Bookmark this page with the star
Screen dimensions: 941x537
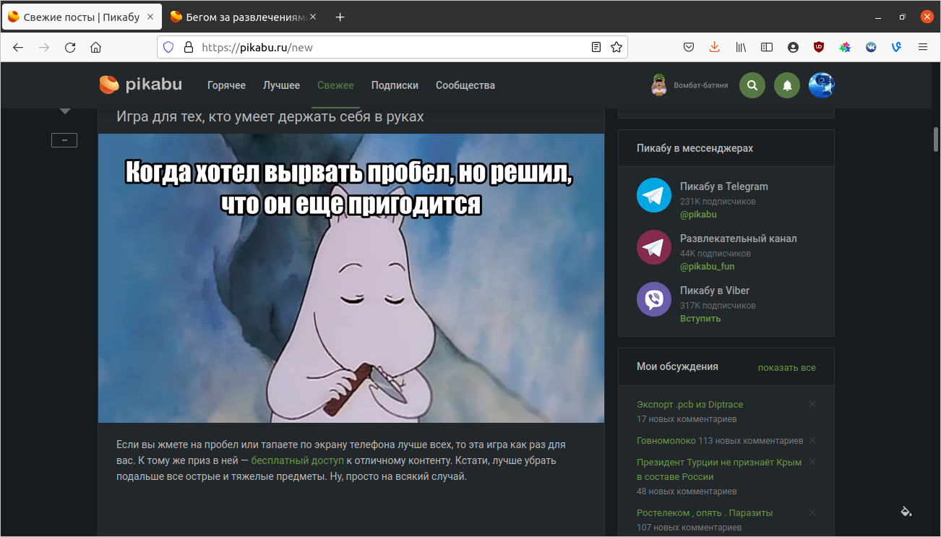[x=616, y=47]
